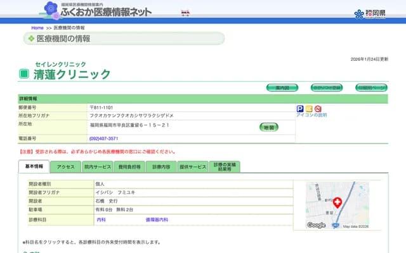Click the セイレンクリニック furigana above the name
Image resolution: width=406 pixels, height=253 pixels.
pyautogui.click(x=61, y=65)
